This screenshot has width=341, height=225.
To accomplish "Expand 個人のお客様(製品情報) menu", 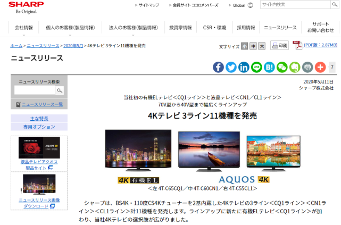I will click(x=70, y=28).
